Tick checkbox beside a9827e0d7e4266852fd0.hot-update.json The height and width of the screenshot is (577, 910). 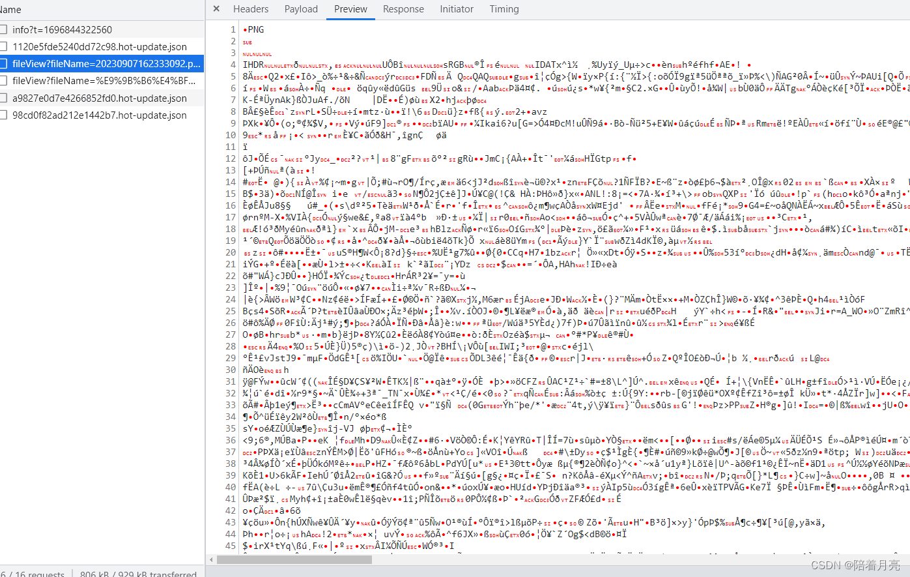pyautogui.click(x=3, y=98)
